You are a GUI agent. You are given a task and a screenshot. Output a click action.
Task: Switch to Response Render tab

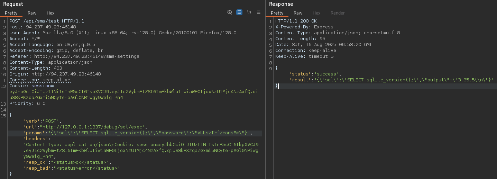coord(338,13)
